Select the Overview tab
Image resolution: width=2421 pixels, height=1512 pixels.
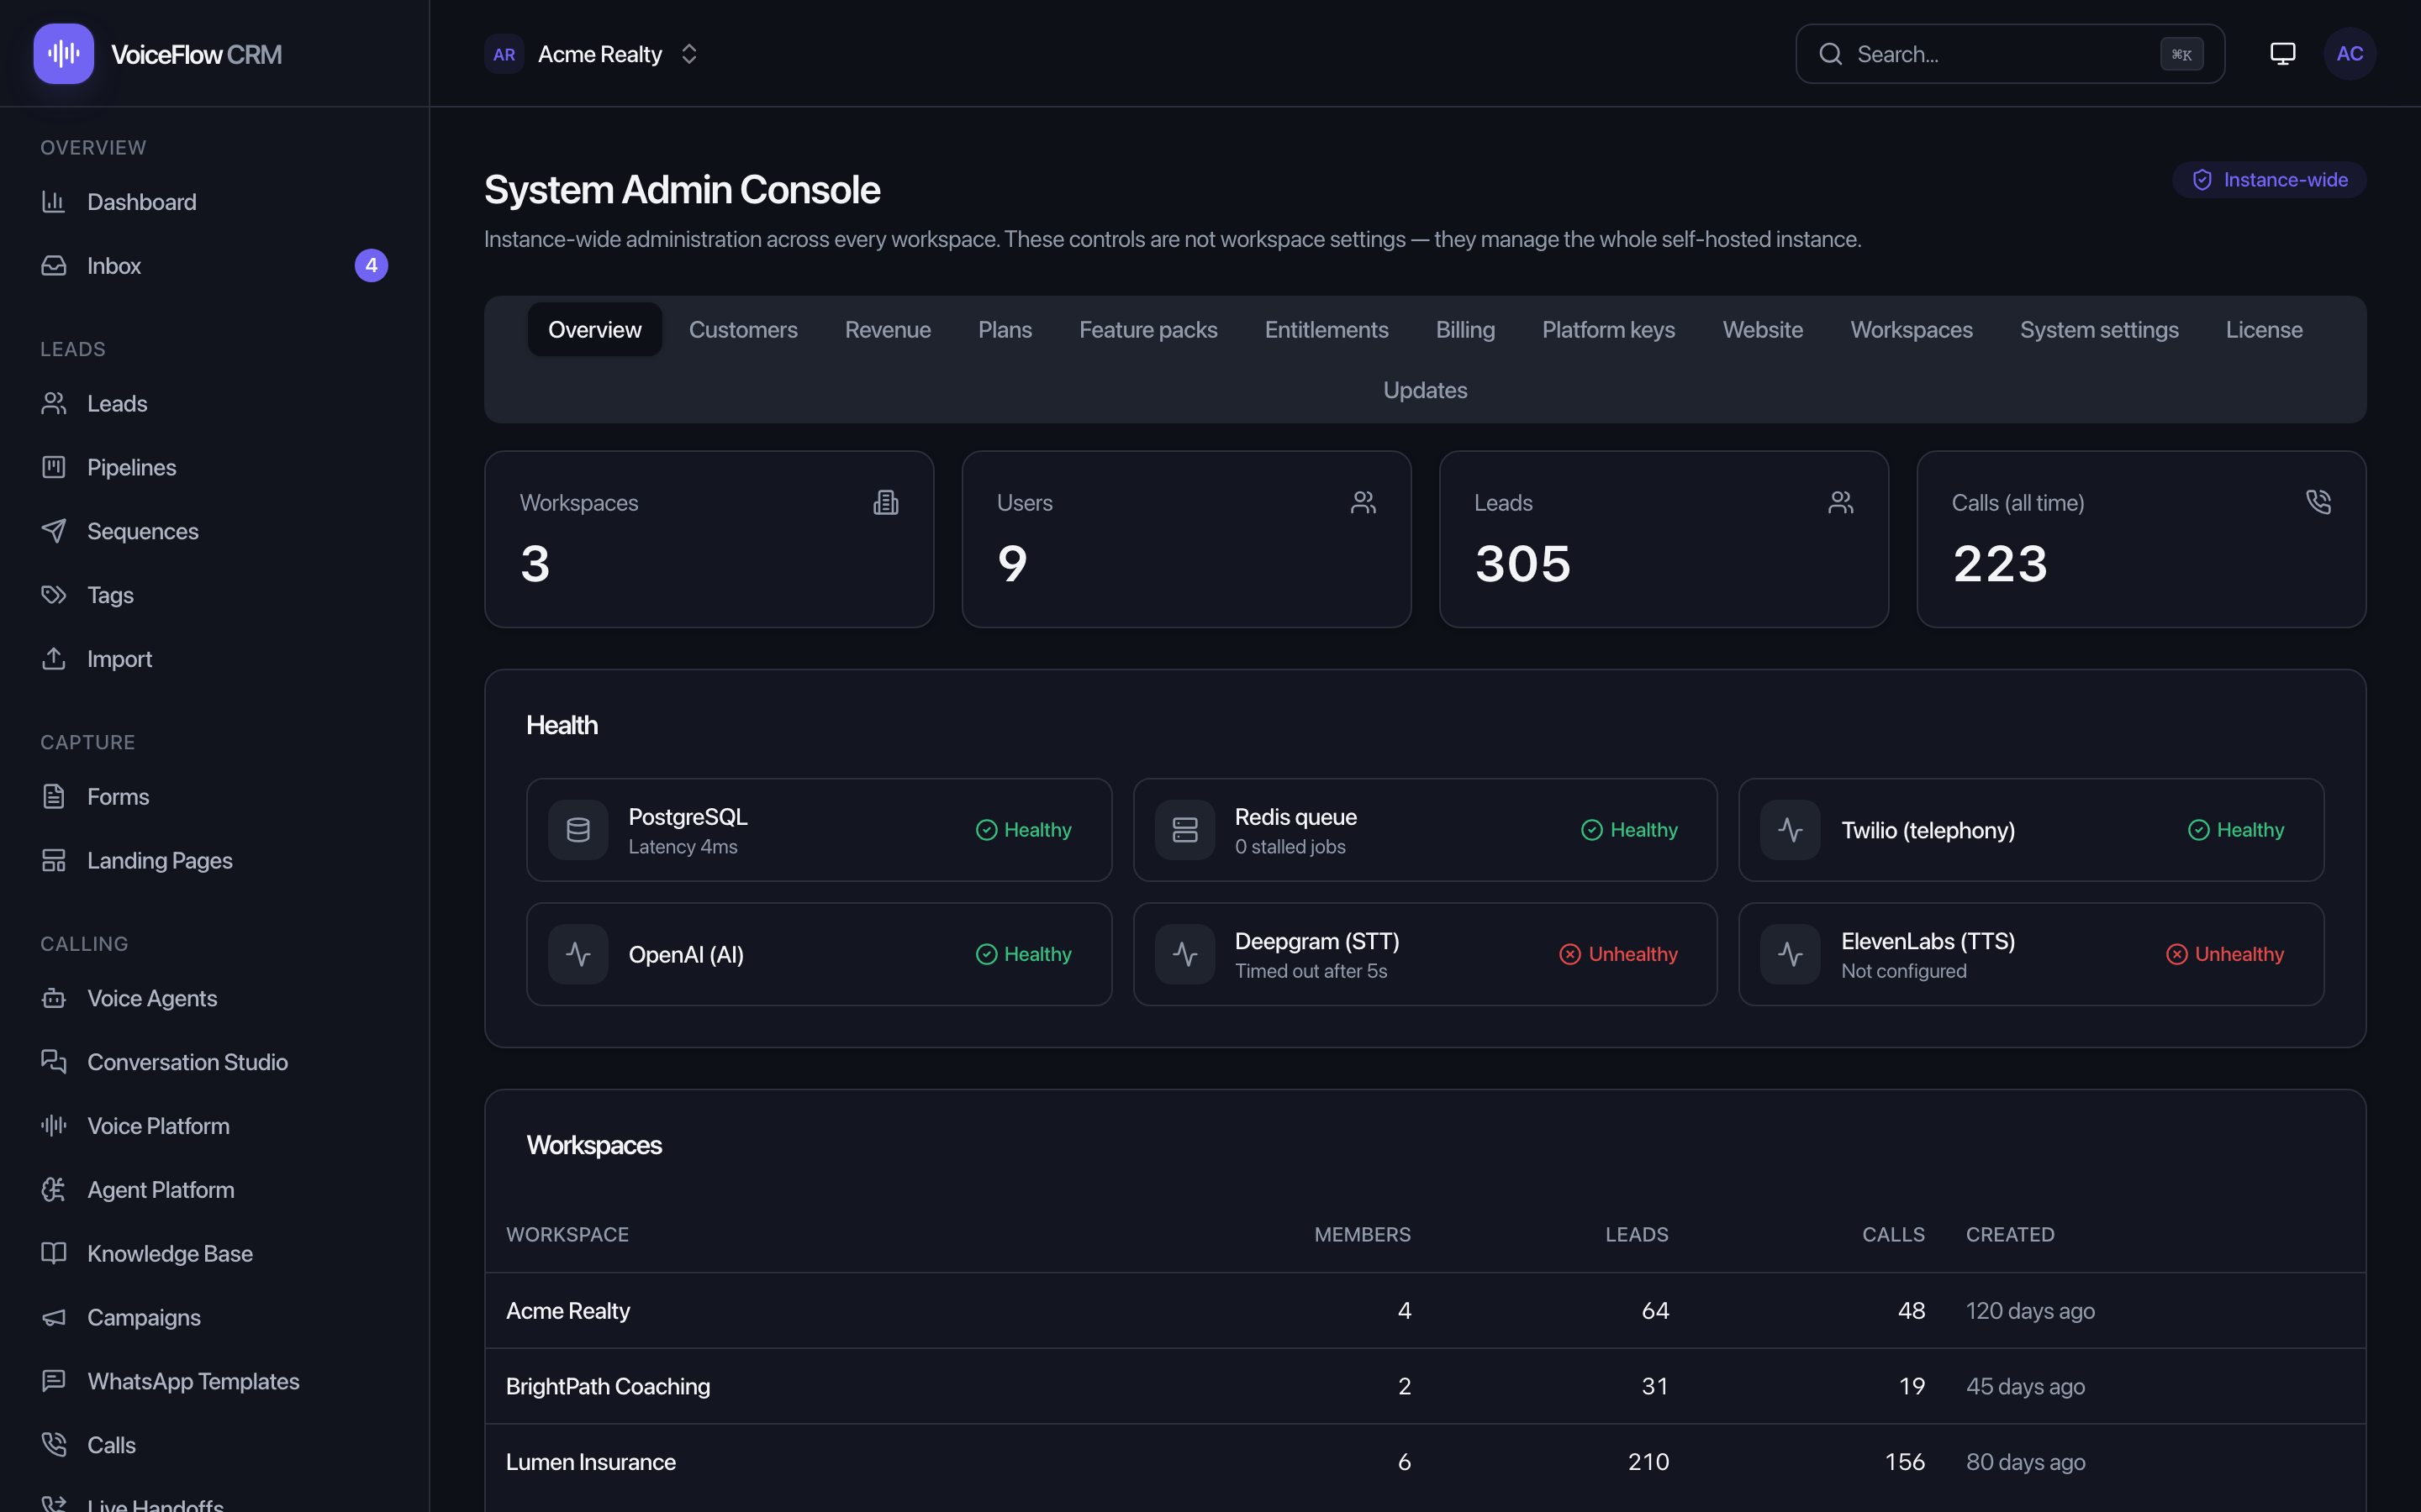click(594, 330)
